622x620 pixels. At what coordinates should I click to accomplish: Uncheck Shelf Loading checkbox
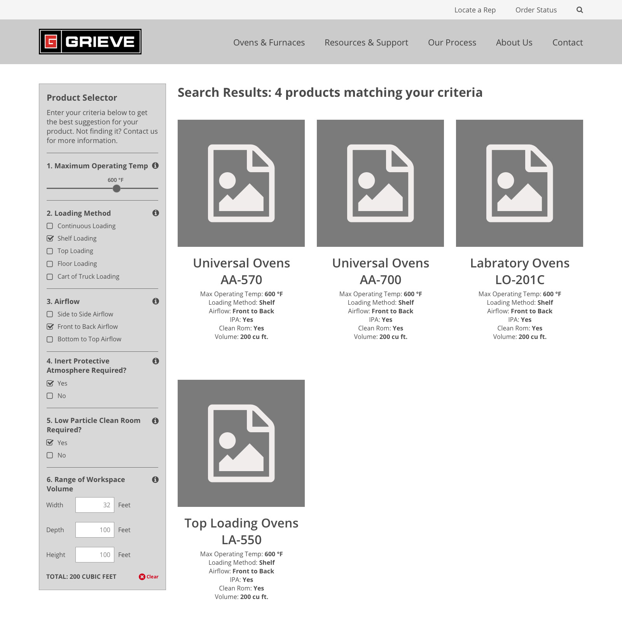click(x=50, y=239)
